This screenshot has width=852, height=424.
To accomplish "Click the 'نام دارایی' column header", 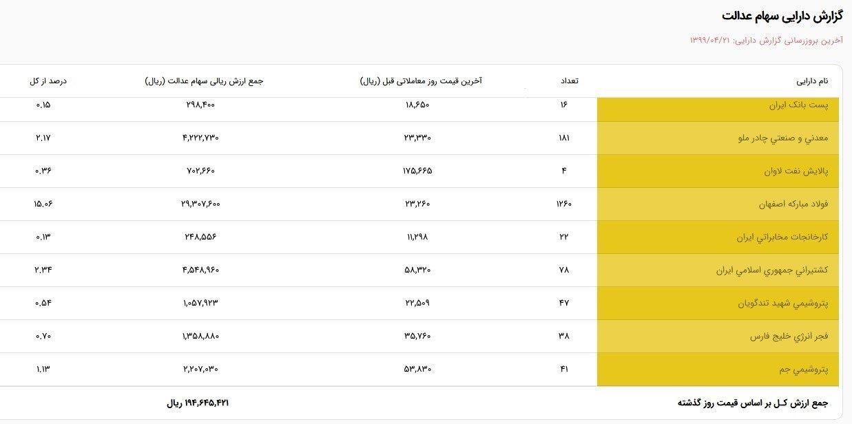I will [x=812, y=81].
